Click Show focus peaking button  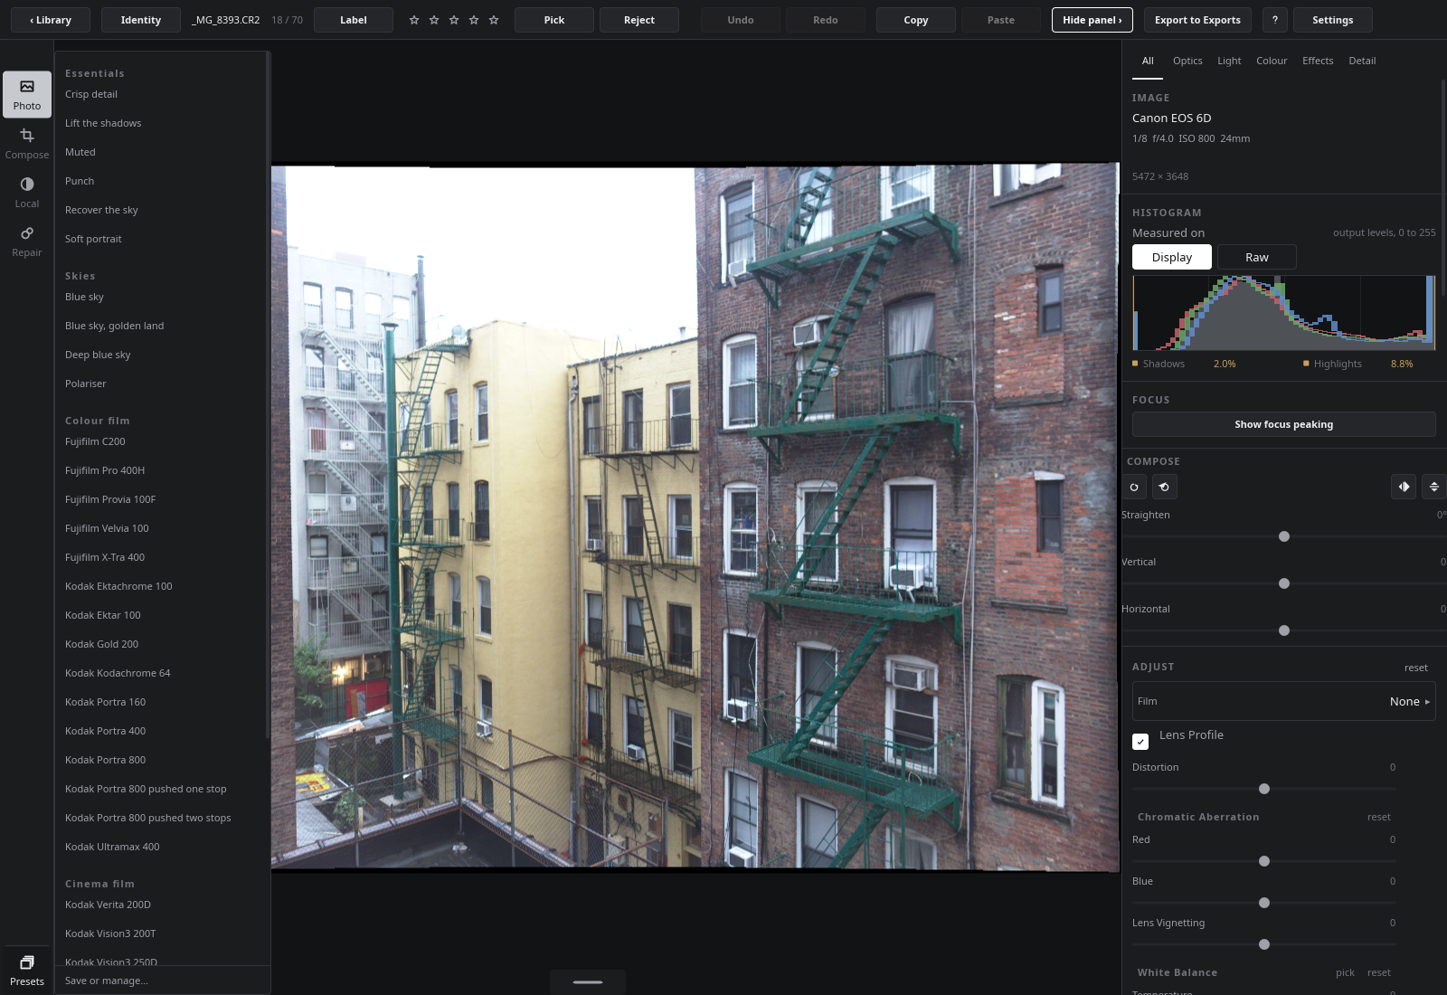pos(1284,424)
